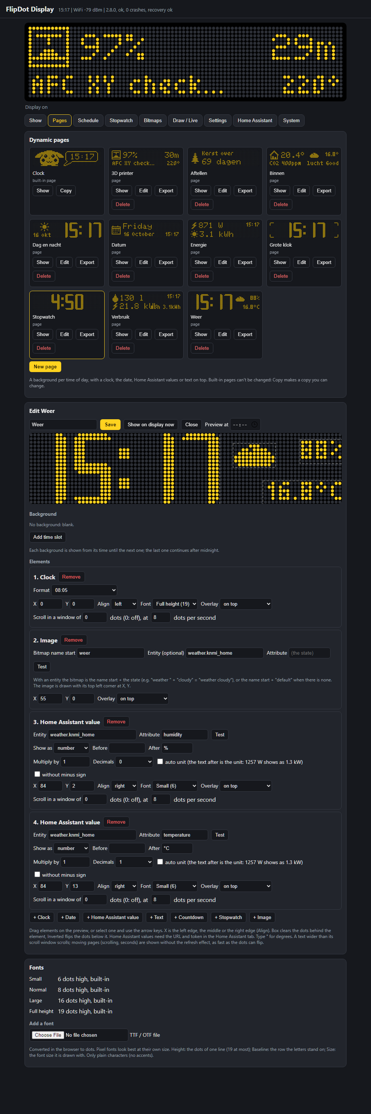Image resolution: width=371 pixels, height=1114 pixels.
Task: Open the Show as dropdown for humidity
Action: point(72,748)
